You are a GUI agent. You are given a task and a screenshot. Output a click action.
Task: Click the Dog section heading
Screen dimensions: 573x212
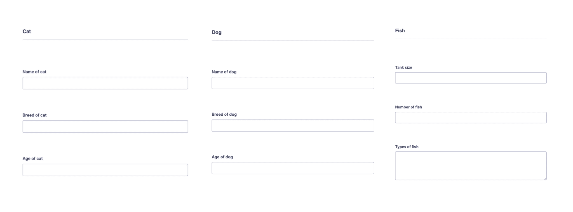pyautogui.click(x=217, y=32)
